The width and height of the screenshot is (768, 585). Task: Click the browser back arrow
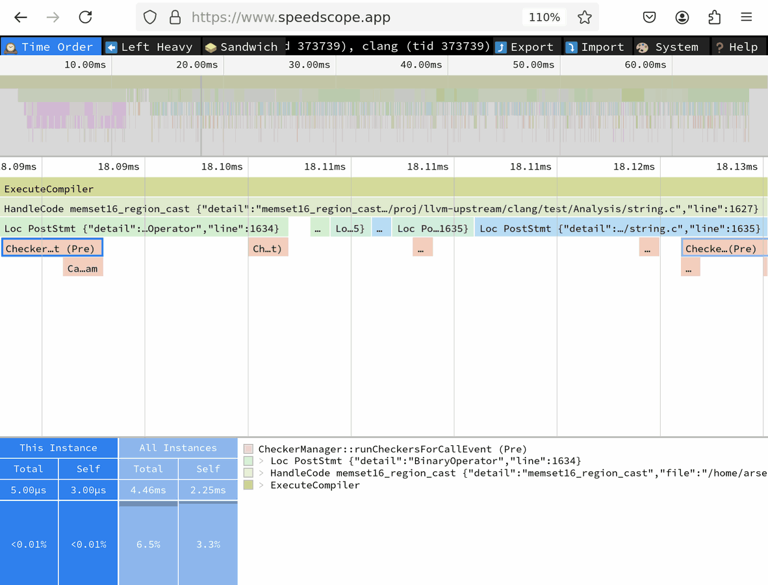point(21,18)
